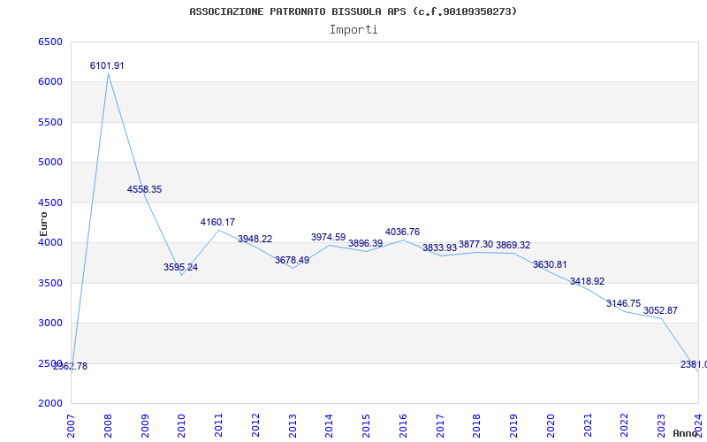Click the 2012 year axis label
Image resolution: width=707 pixels, height=442 pixels.
pyautogui.click(x=255, y=426)
